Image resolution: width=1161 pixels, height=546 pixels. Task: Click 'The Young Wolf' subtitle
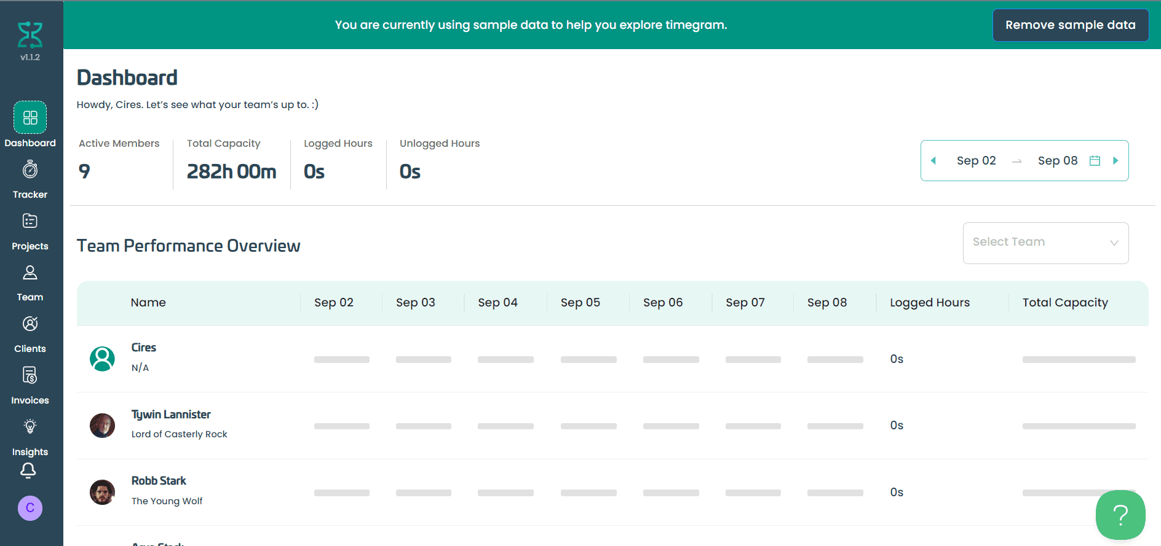tap(167, 501)
